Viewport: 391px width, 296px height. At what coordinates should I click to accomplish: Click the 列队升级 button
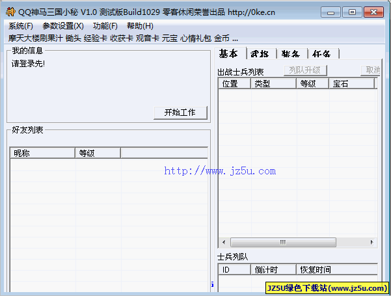tap(305, 70)
